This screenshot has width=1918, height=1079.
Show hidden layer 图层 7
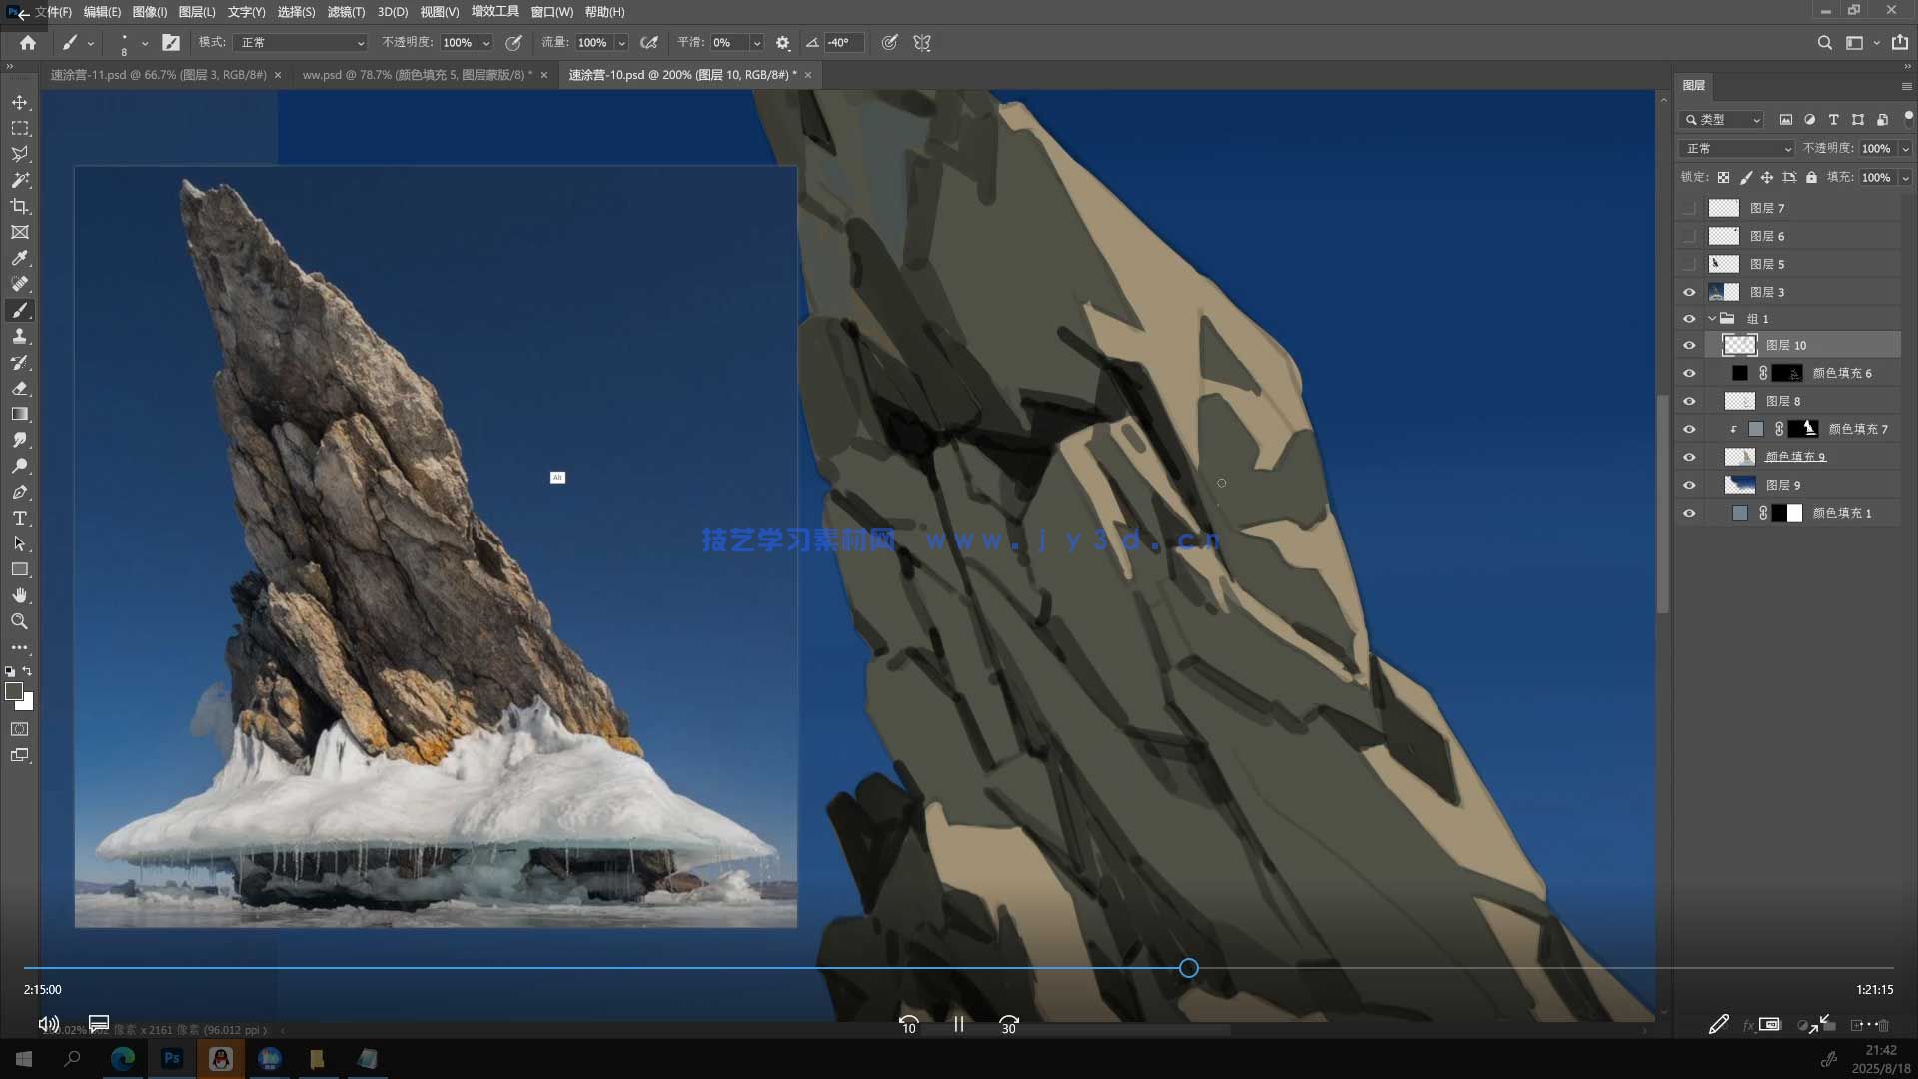click(1689, 208)
